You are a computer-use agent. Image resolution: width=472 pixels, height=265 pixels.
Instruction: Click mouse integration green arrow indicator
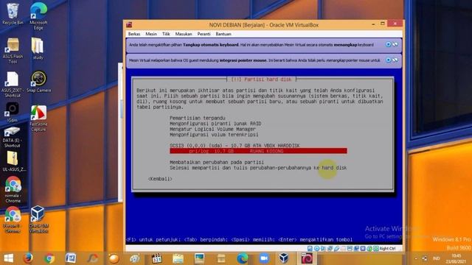369,249
